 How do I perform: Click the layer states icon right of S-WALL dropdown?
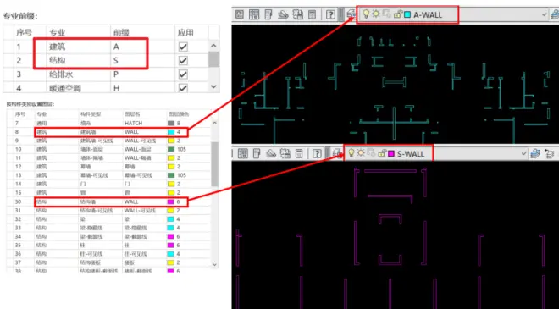pyautogui.click(x=535, y=153)
